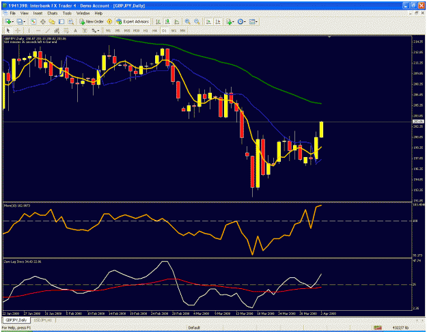Switch to M30 timeframe
The image size is (427, 332).
tap(136, 31)
